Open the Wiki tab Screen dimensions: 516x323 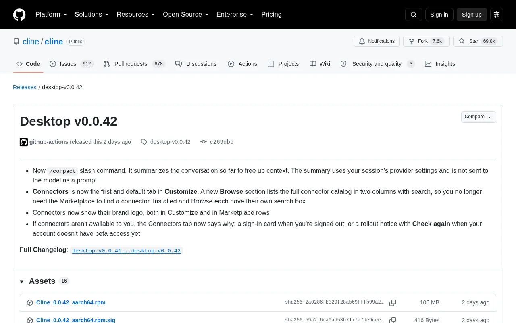320,64
